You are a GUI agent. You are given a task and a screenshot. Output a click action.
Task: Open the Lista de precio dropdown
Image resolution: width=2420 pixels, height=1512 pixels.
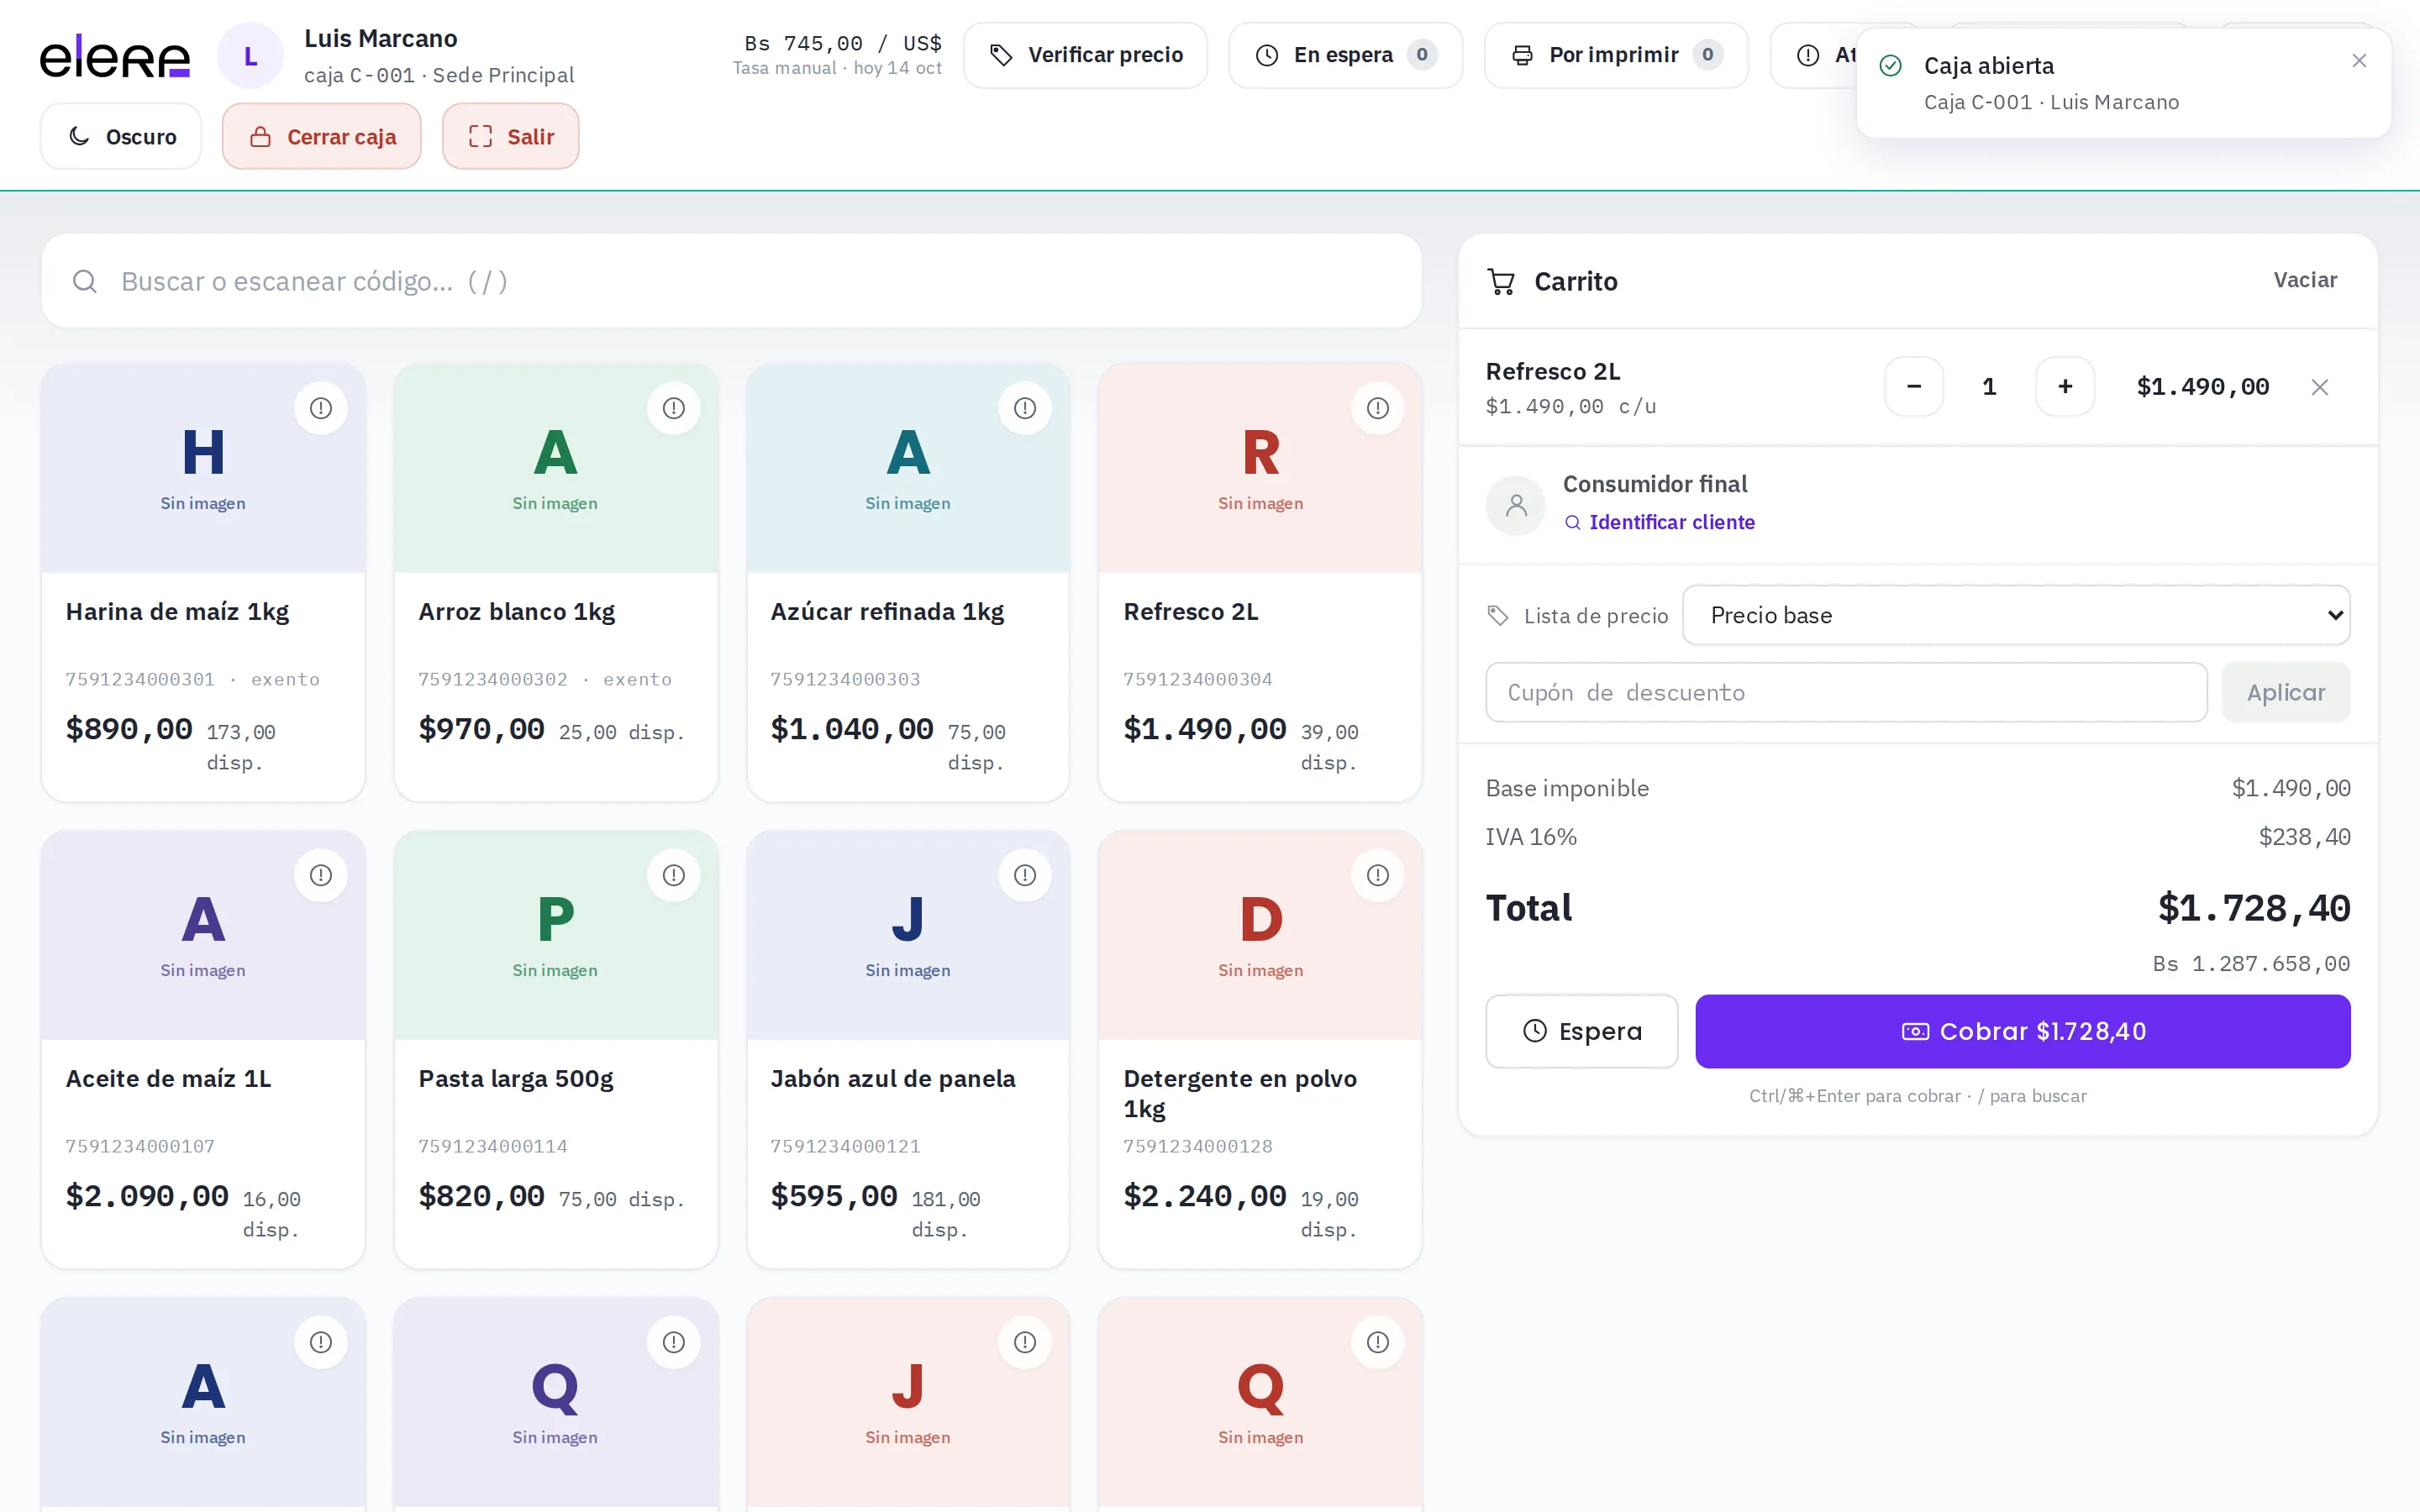point(2016,615)
